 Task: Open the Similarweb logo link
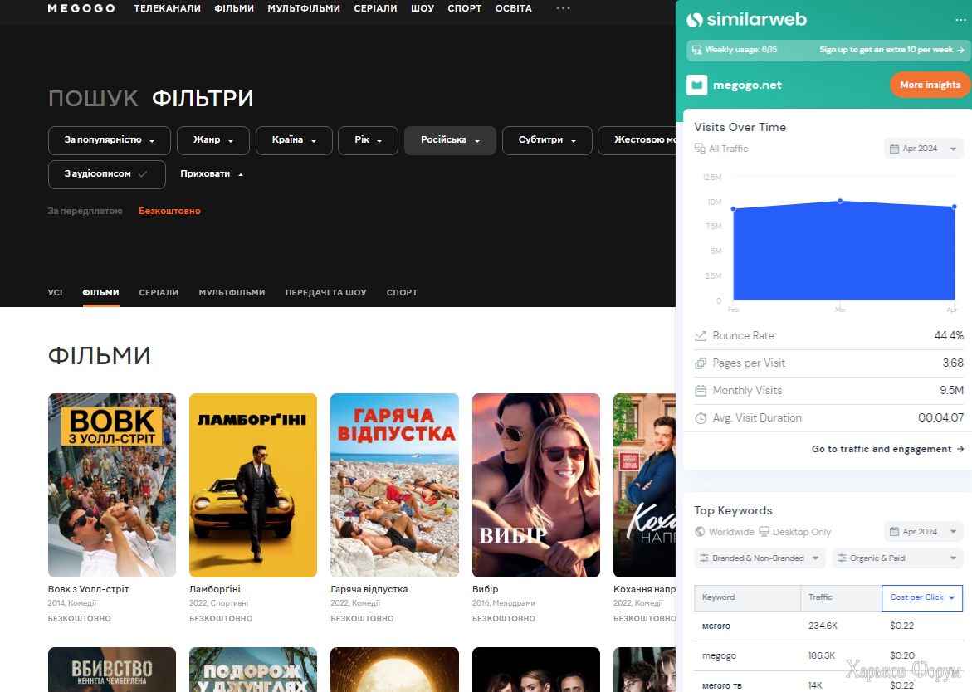(x=746, y=19)
